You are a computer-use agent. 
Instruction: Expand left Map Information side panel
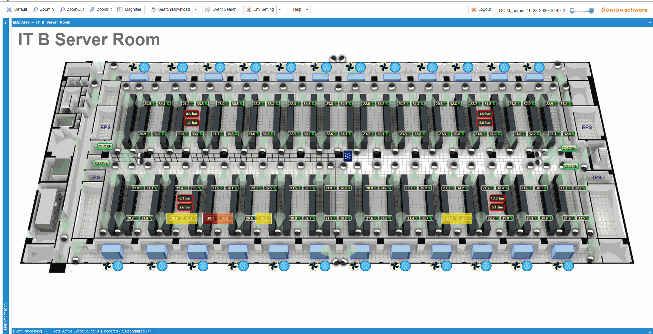click(5, 23)
